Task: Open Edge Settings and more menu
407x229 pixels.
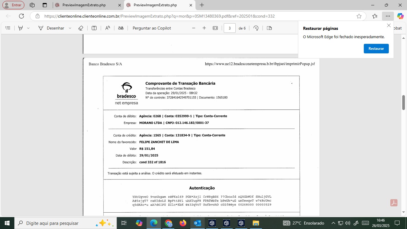Action: pos(388,16)
